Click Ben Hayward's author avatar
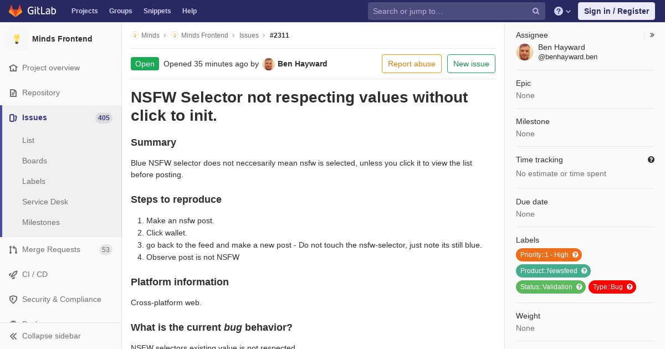The width and height of the screenshot is (665, 349). [269, 64]
